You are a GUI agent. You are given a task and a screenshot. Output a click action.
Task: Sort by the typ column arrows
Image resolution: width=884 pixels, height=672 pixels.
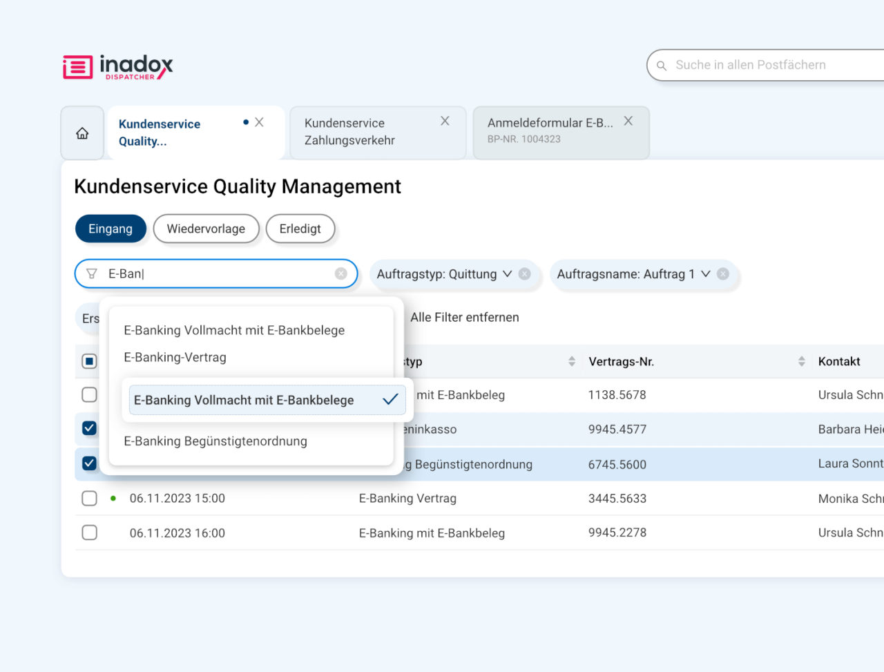point(572,361)
